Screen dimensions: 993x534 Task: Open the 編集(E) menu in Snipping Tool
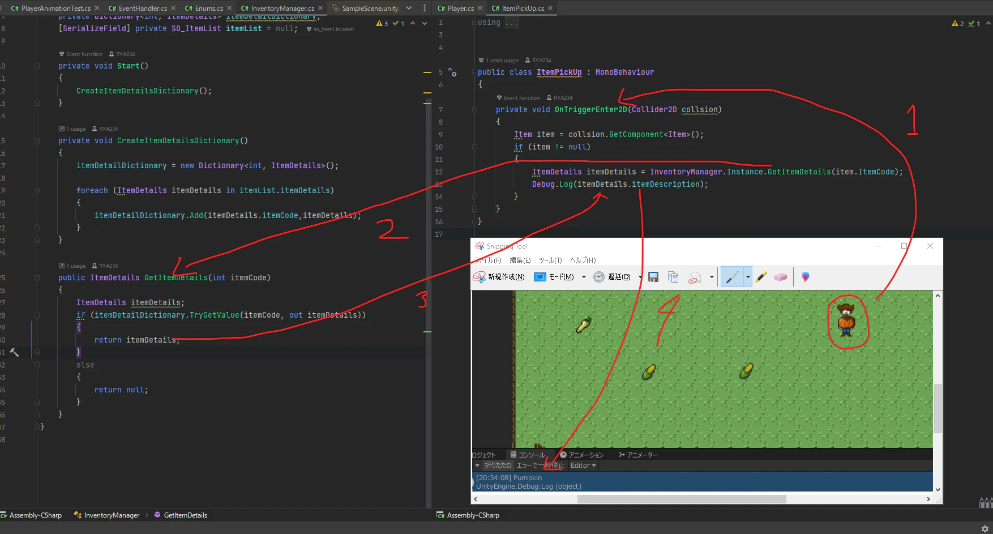pyautogui.click(x=520, y=260)
